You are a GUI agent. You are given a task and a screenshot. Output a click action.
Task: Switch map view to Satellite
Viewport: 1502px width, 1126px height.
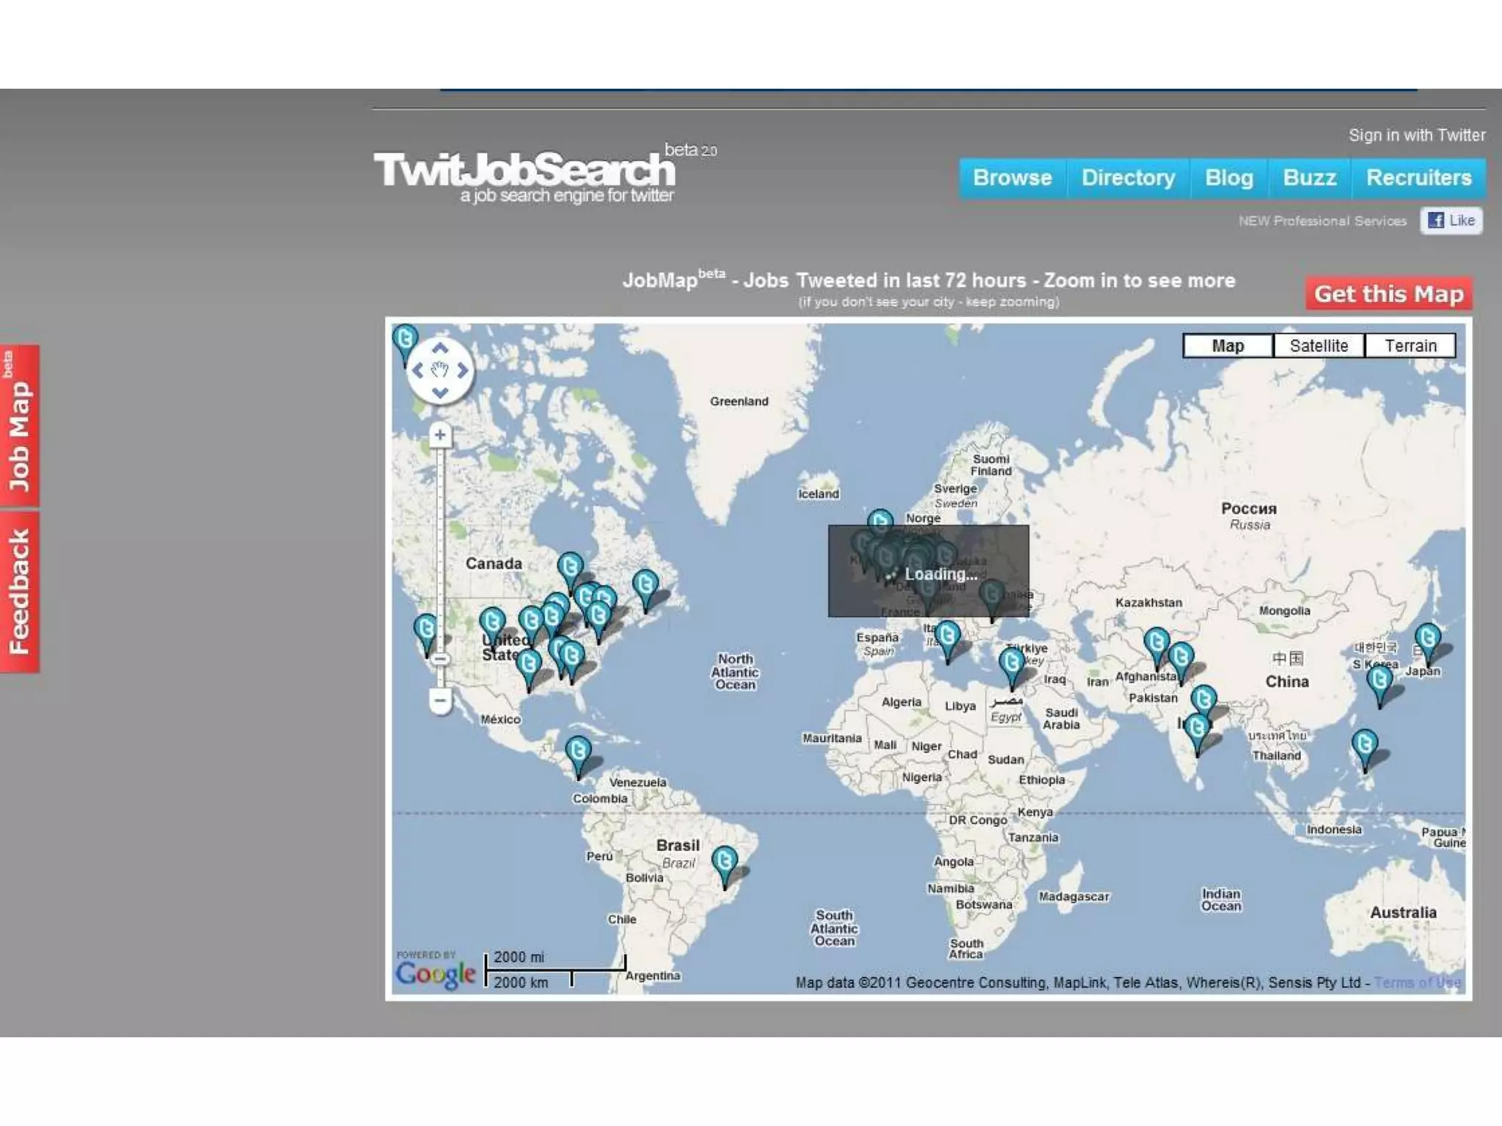[x=1319, y=346]
